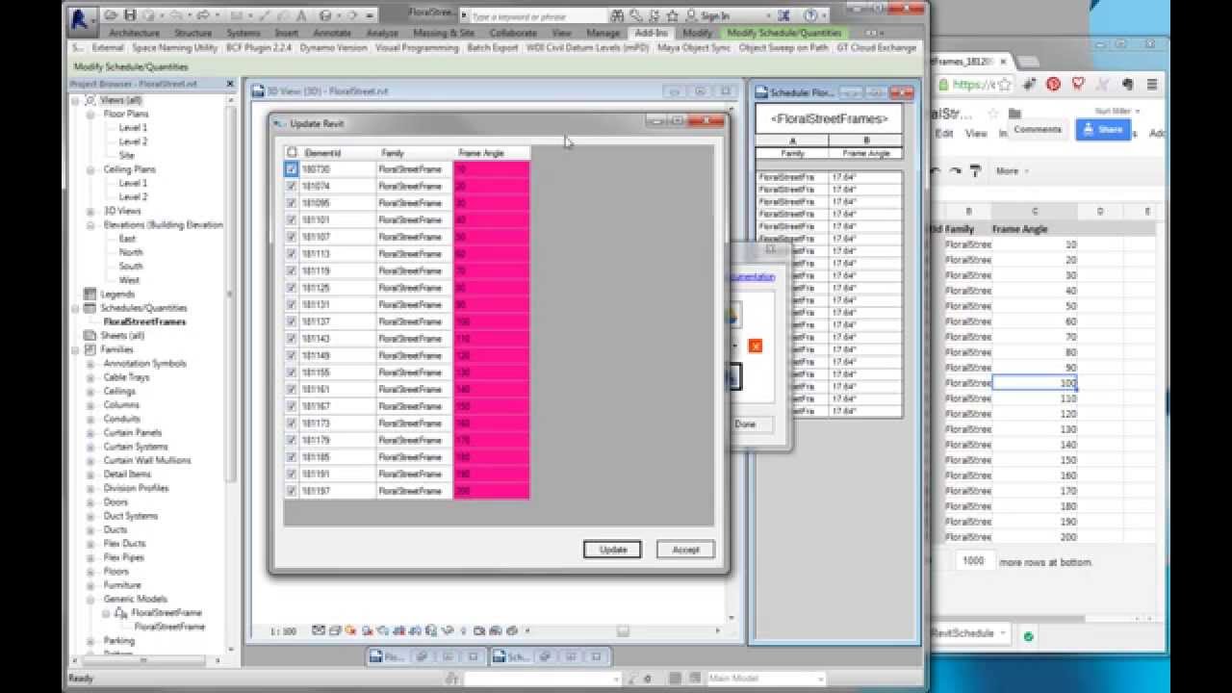Open the Architecture ribbon tab

tap(135, 33)
